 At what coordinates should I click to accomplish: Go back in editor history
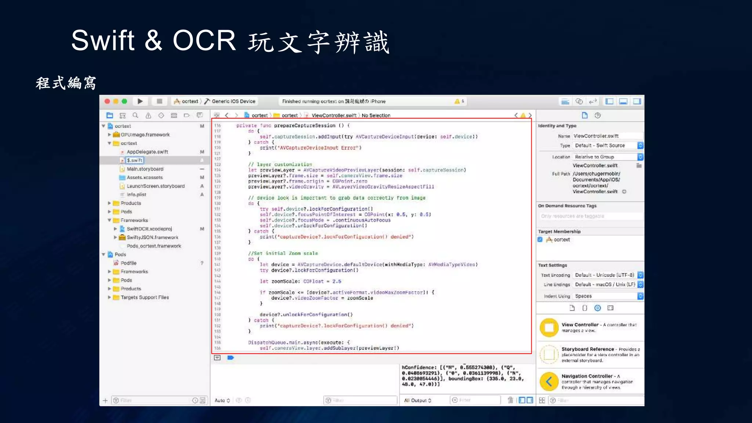[227, 115]
